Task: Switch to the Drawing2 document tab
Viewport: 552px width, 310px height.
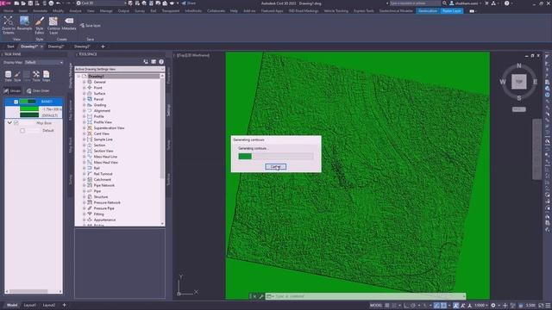Action: (55, 46)
